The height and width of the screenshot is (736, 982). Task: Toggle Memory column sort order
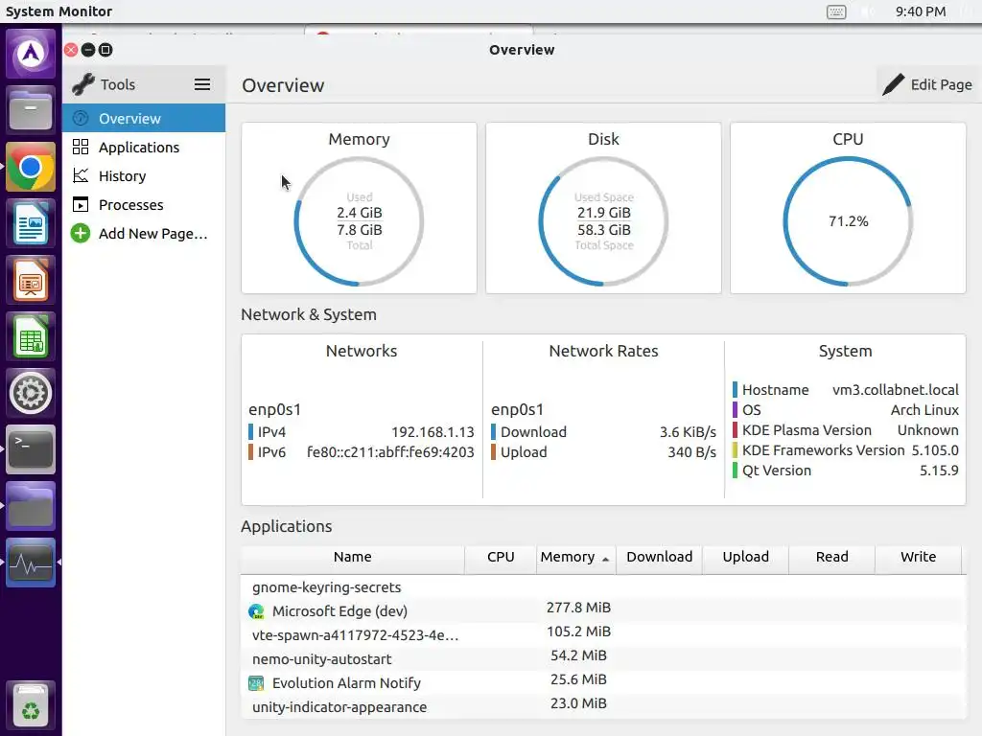coord(575,557)
